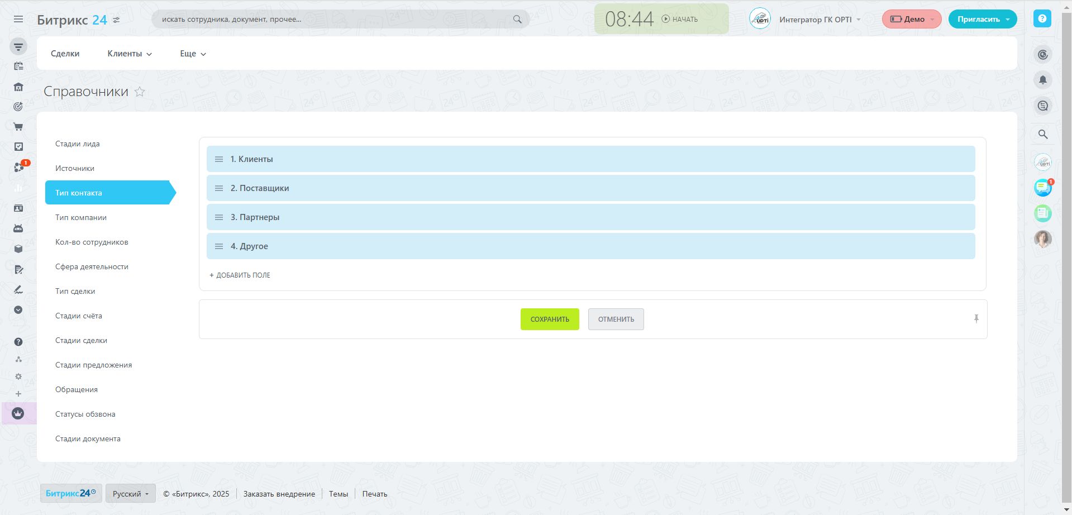Image resolution: width=1072 pixels, height=515 pixels.
Task: Pin the save panel with pin icon
Action: [x=976, y=319]
